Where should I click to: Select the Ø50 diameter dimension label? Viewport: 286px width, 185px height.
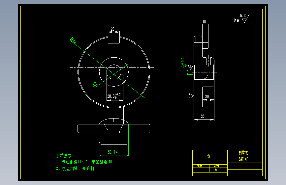click(x=95, y=85)
